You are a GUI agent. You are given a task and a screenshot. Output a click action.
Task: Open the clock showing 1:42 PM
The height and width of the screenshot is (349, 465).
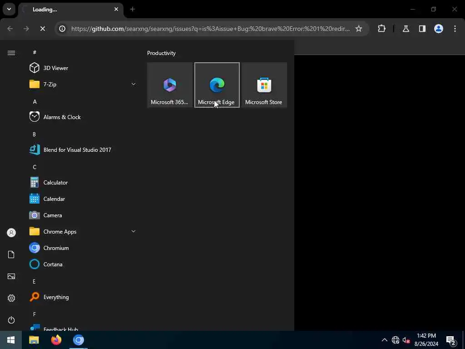[426, 340]
